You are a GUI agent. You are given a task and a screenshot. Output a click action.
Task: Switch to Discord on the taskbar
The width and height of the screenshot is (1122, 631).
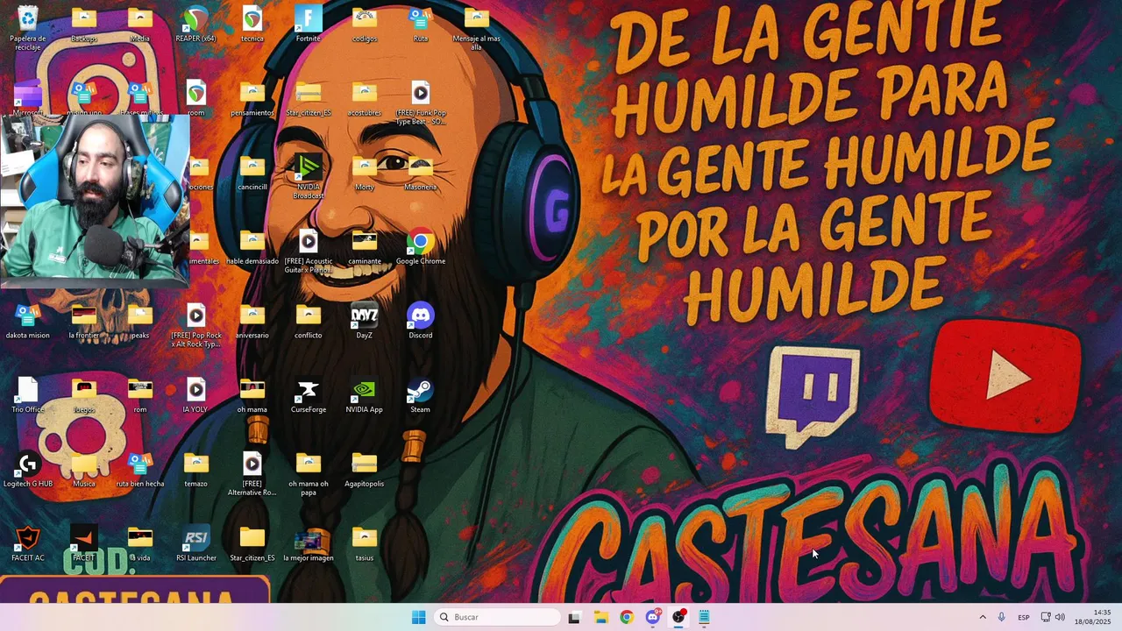pyautogui.click(x=652, y=617)
